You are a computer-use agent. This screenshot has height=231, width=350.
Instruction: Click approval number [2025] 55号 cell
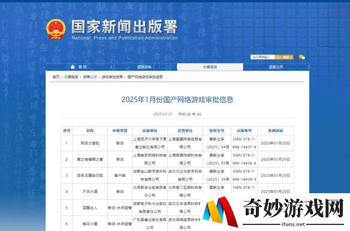coord(217,159)
